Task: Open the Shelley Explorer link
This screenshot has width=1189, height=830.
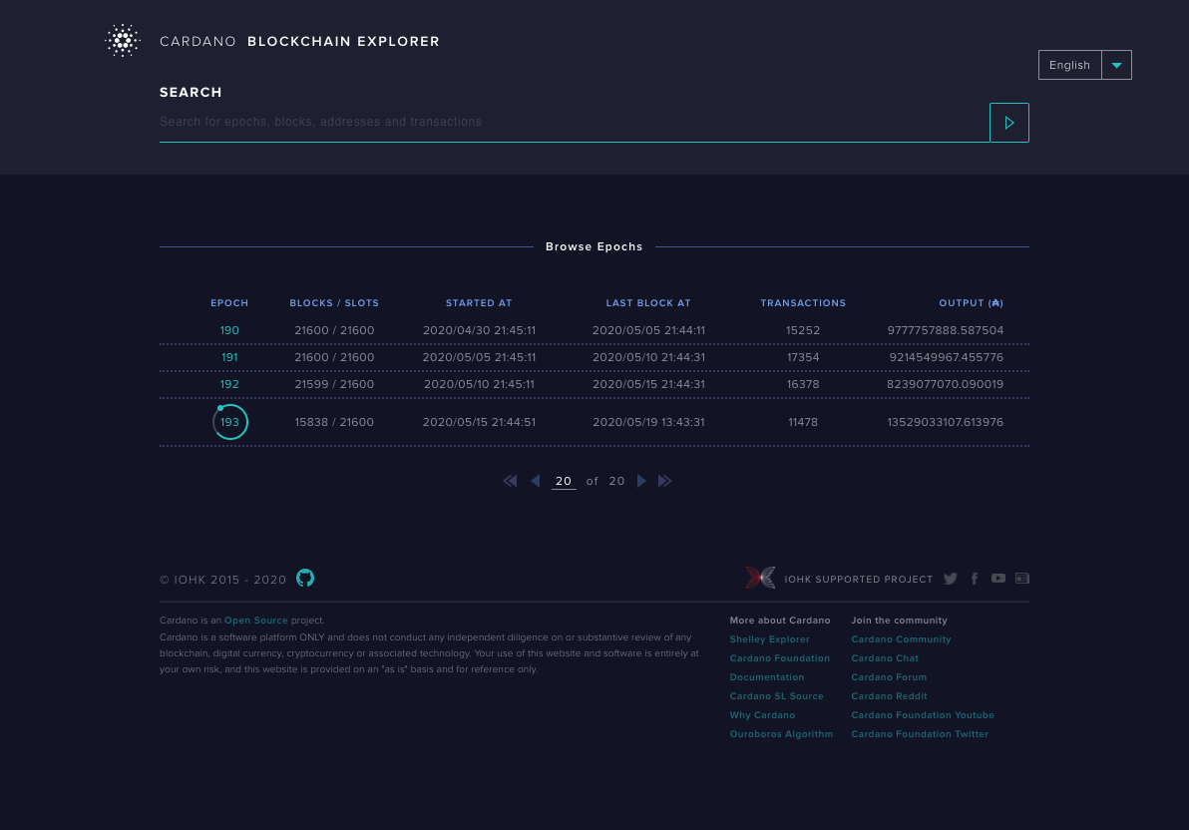Action: coord(769,639)
